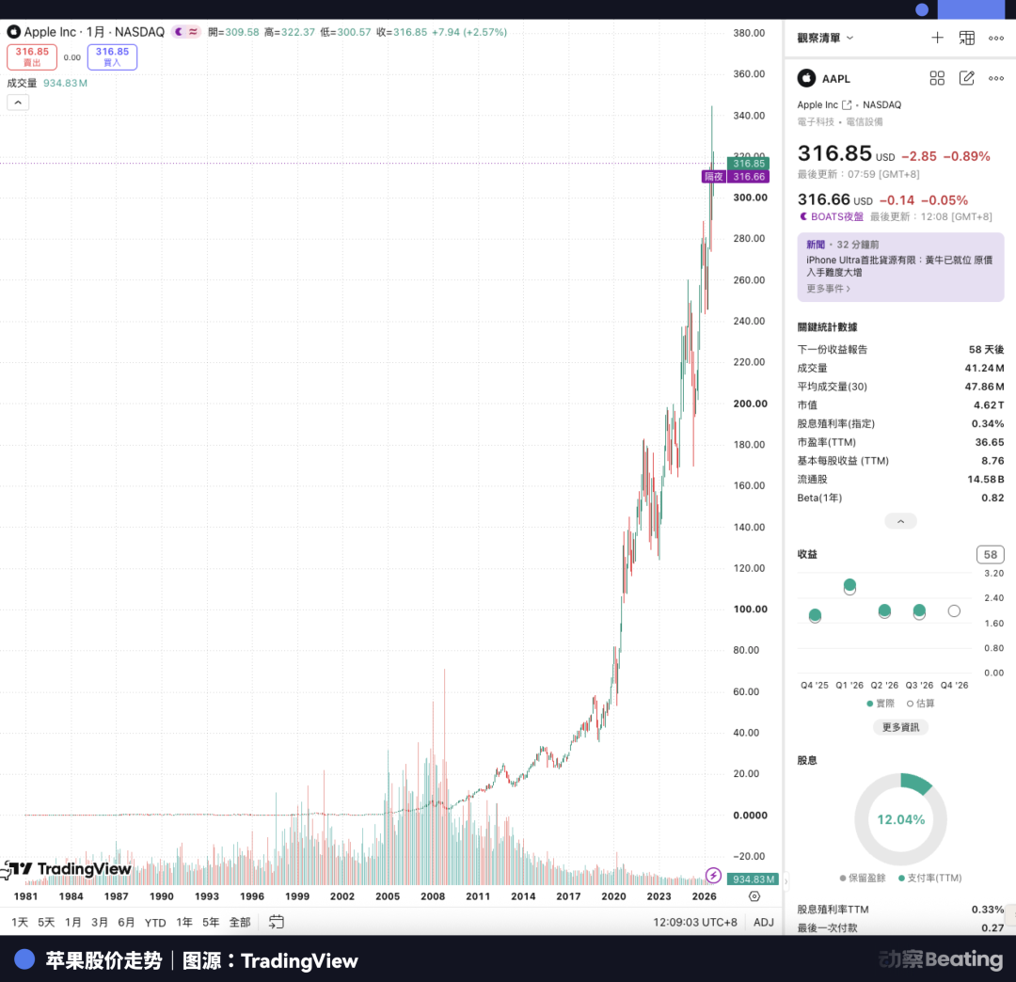The width and height of the screenshot is (1016, 982).
Task: Click the Q4 '26 estimate earnings circle
Action: [954, 610]
